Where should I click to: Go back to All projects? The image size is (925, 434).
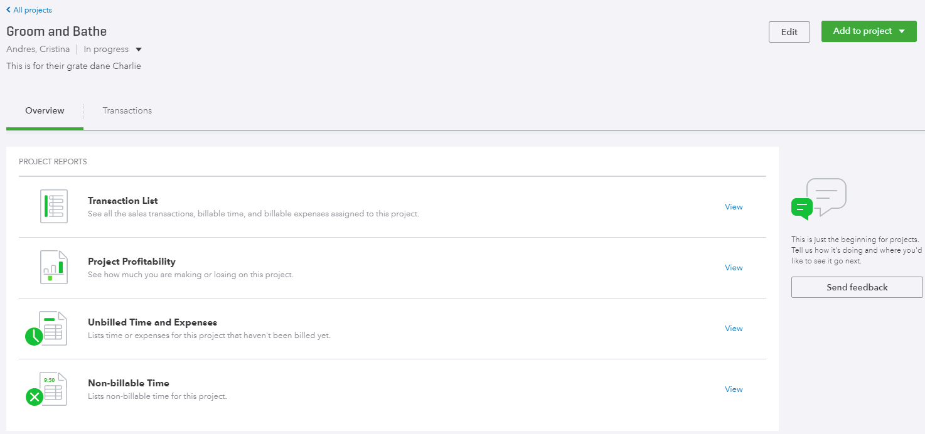(33, 10)
